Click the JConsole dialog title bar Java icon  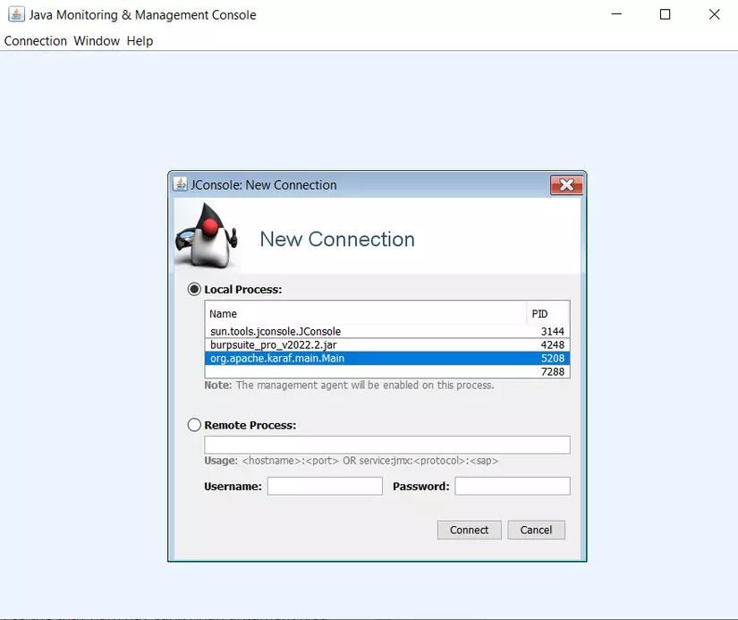180,184
